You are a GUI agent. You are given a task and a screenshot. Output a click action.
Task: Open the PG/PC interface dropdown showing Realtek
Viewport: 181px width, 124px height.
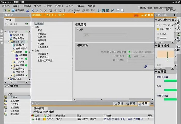click(x=141, y=52)
